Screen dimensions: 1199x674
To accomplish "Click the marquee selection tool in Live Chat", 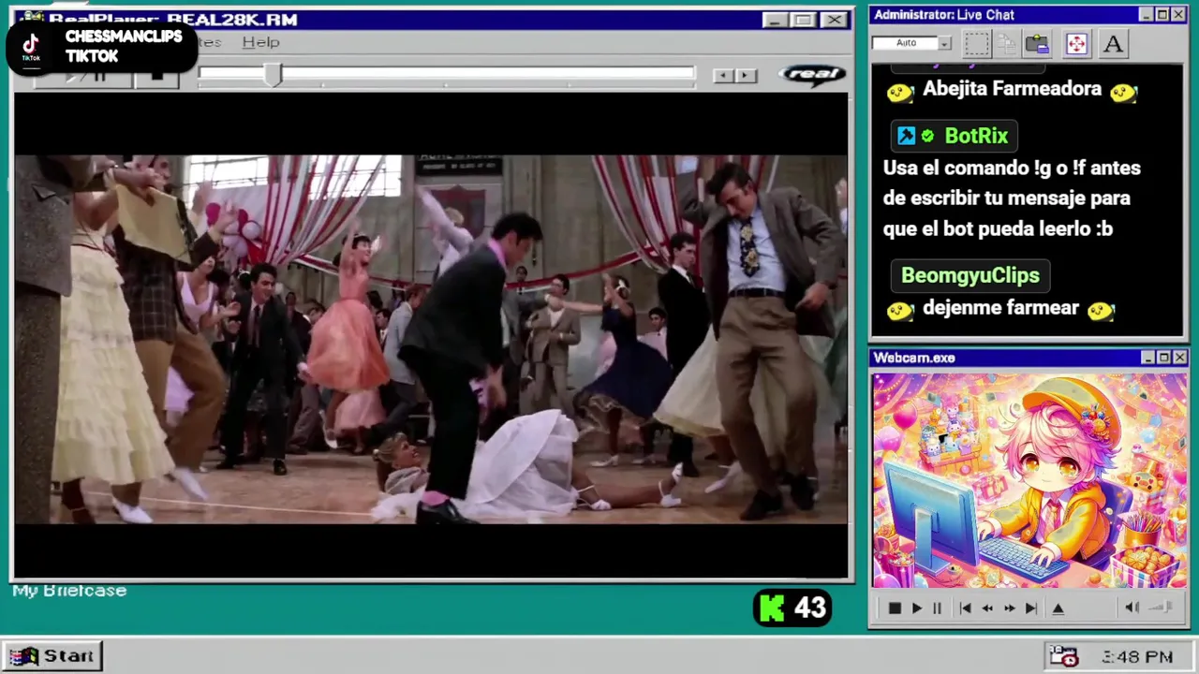I will click(977, 43).
